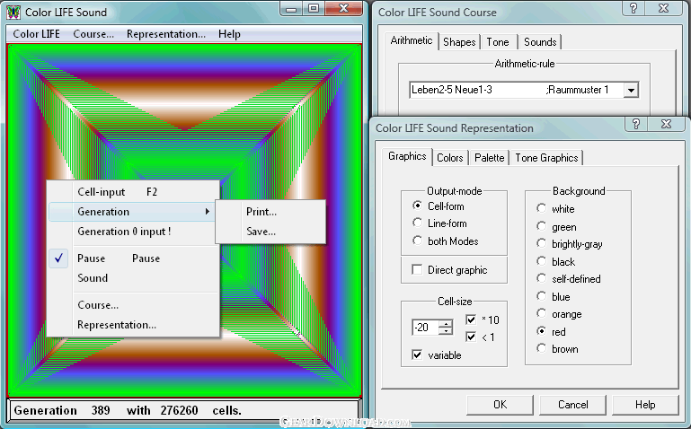Toggle the checked Pause menu entry

click(133, 258)
